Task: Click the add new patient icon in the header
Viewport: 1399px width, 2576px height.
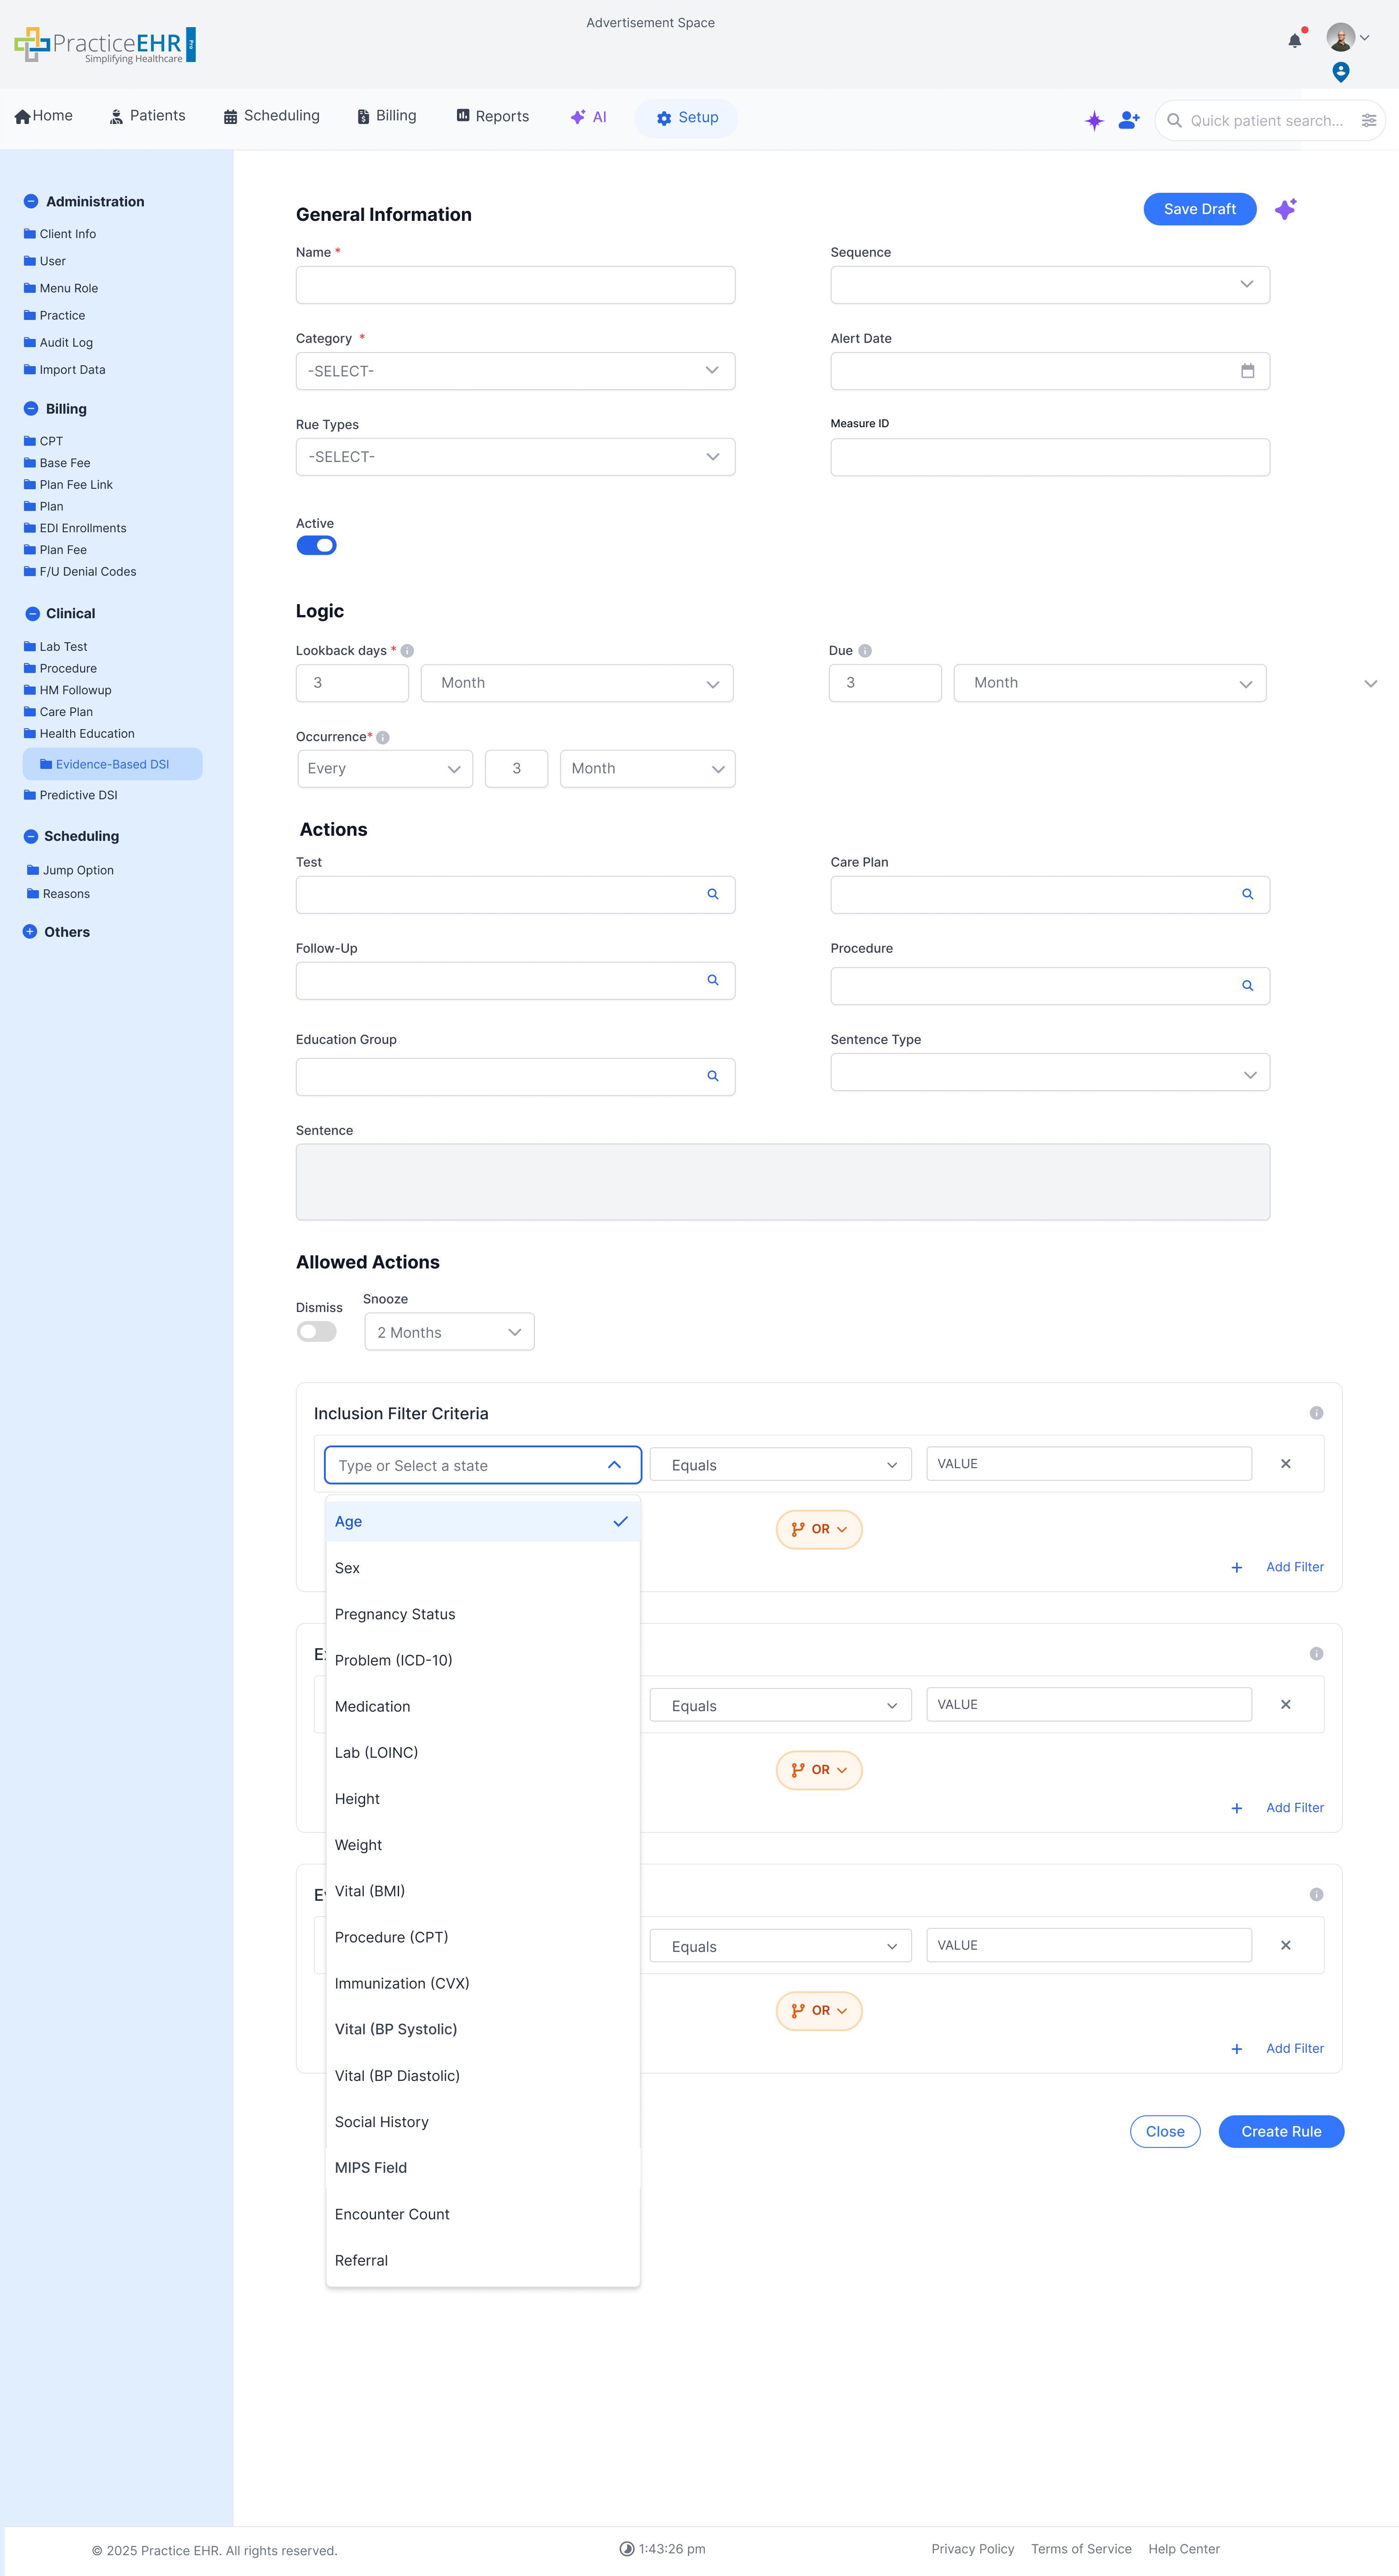Action: tap(1129, 120)
